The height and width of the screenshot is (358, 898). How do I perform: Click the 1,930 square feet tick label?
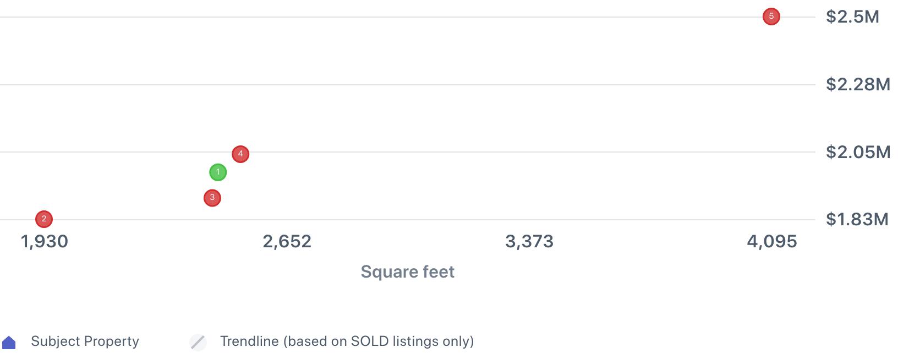pos(45,241)
